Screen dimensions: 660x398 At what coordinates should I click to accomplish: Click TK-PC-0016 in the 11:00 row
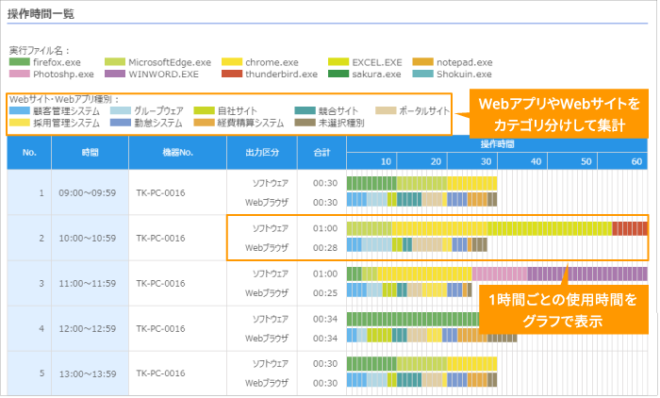point(160,284)
